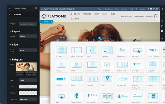
Task: Click the Change media button
Action: click(31, 74)
